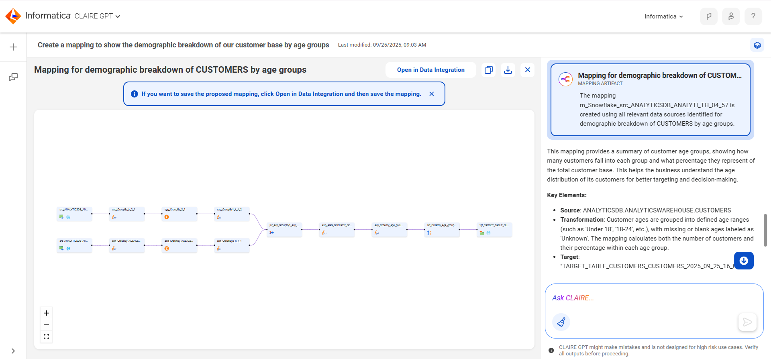Click the plus icon to start new chat
Viewport: 771px width, 359px height.
(x=13, y=47)
